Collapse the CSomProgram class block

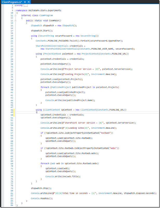point(15,16)
